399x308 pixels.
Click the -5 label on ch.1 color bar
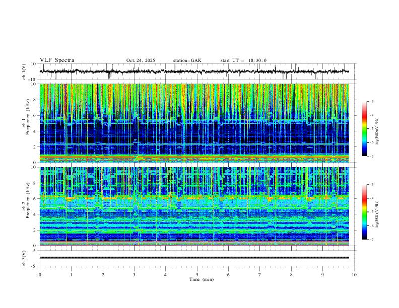371,129
